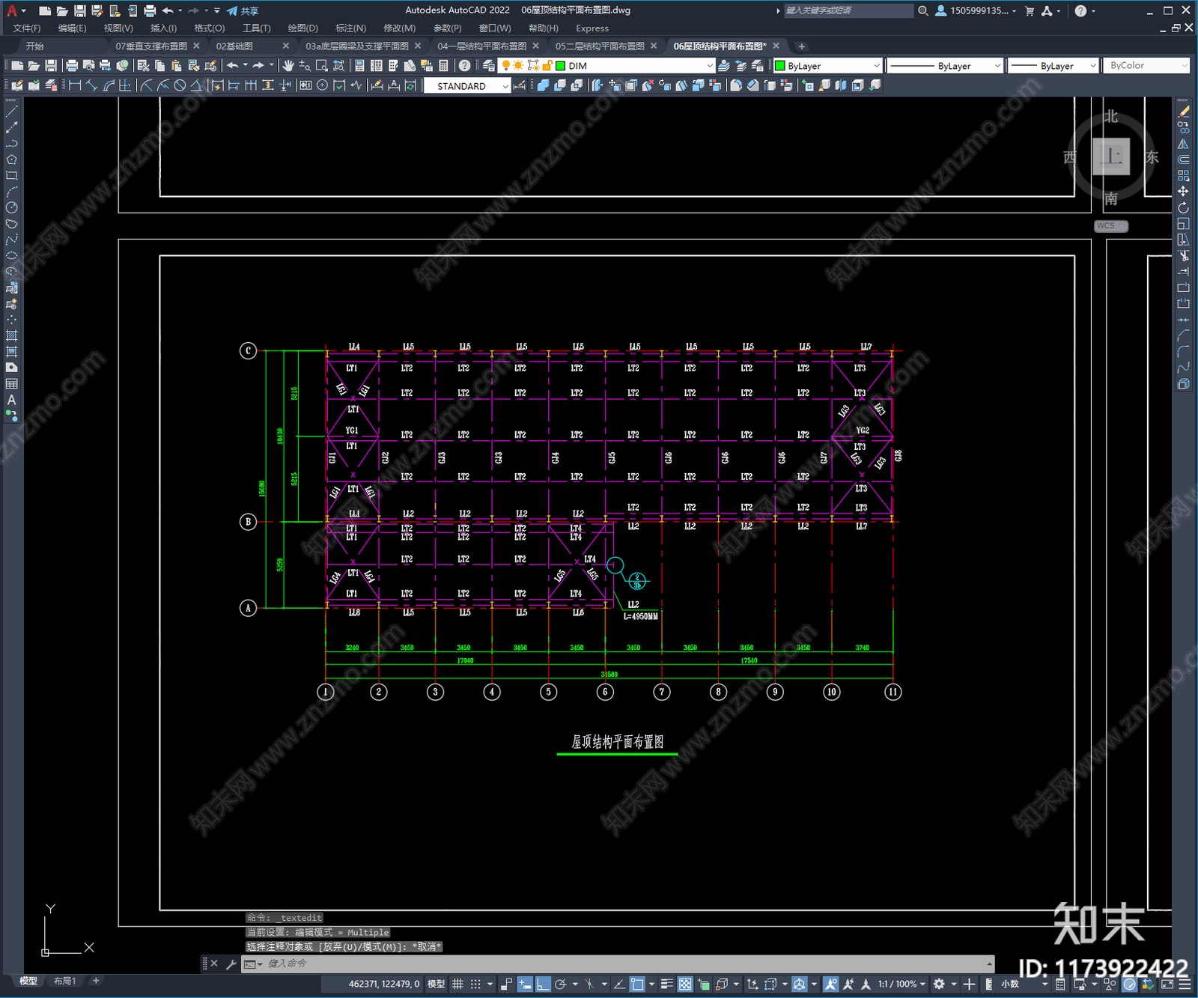Click the Plot (print) icon in the standard toolbar

(x=72, y=66)
